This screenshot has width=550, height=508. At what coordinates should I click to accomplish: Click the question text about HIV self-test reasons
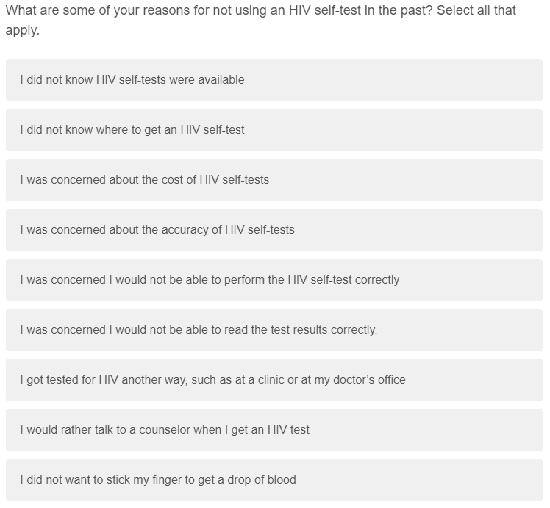click(221, 11)
